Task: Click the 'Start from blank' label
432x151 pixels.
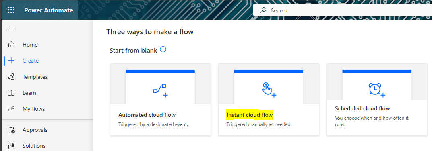Action: coord(133,50)
